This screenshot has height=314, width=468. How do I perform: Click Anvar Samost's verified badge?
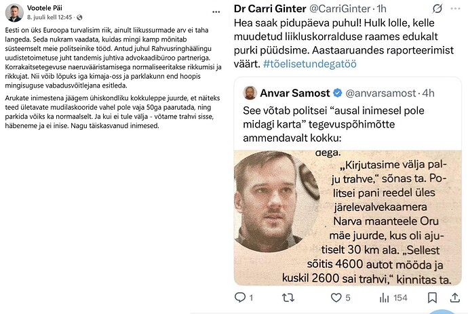[338, 93]
